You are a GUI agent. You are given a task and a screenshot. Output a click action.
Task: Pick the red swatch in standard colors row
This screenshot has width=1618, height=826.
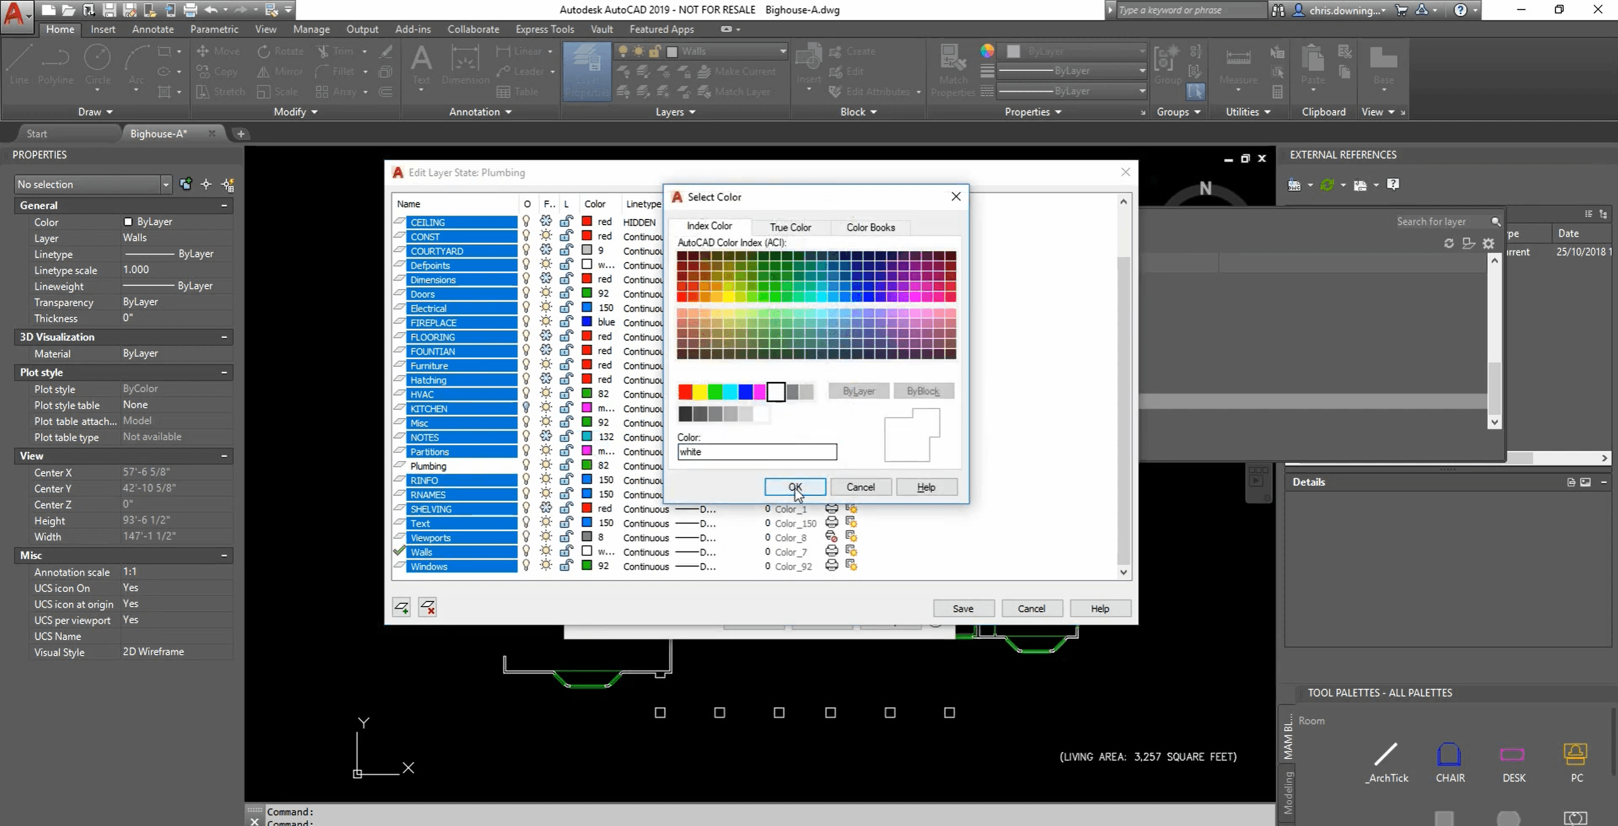pos(685,392)
